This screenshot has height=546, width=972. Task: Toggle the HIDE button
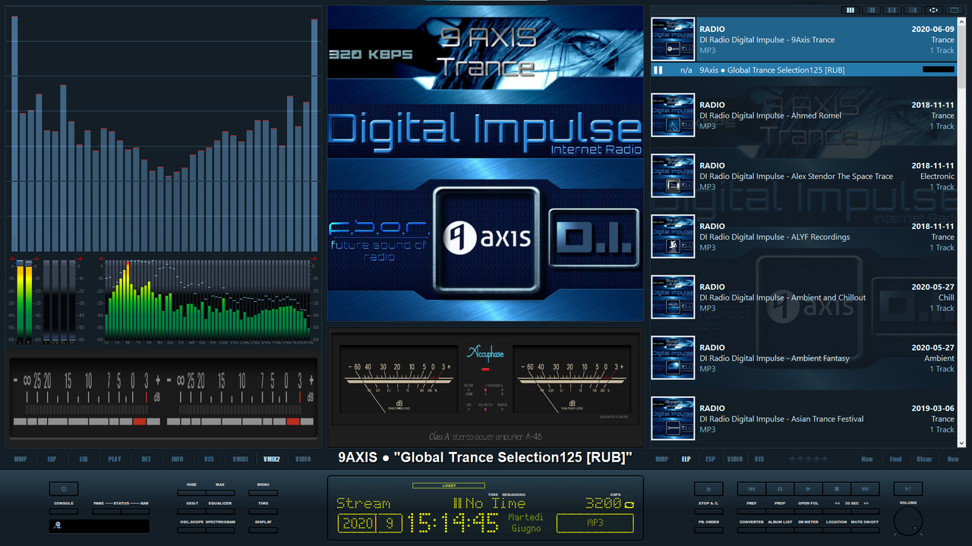tap(191, 493)
